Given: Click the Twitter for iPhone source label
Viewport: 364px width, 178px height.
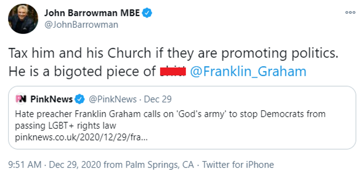Looking at the screenshot, I should point(238,165).
